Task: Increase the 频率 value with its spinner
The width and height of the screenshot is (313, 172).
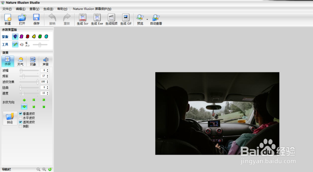Action: (48, 75)
